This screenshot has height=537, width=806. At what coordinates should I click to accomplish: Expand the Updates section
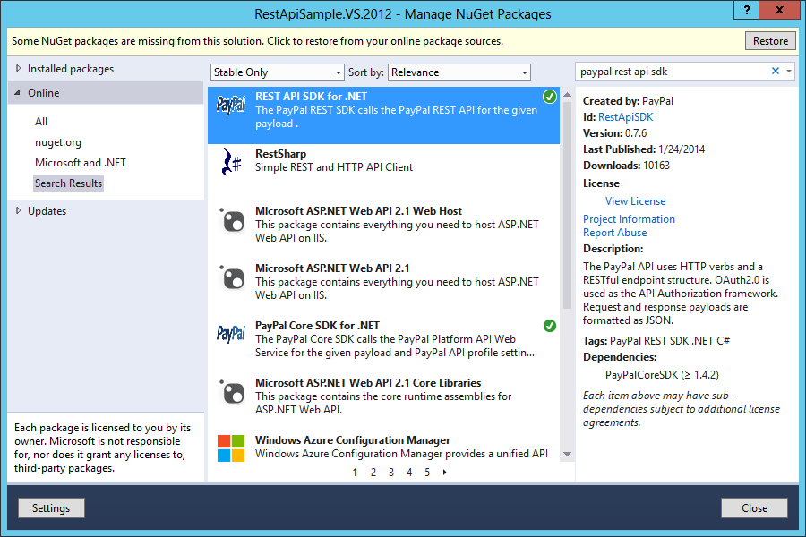click(x=19, y=210)
